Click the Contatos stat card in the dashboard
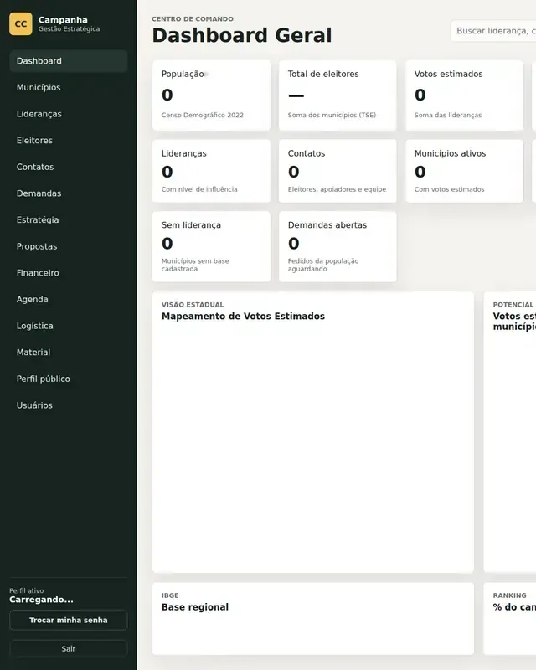 click(338, 171)
